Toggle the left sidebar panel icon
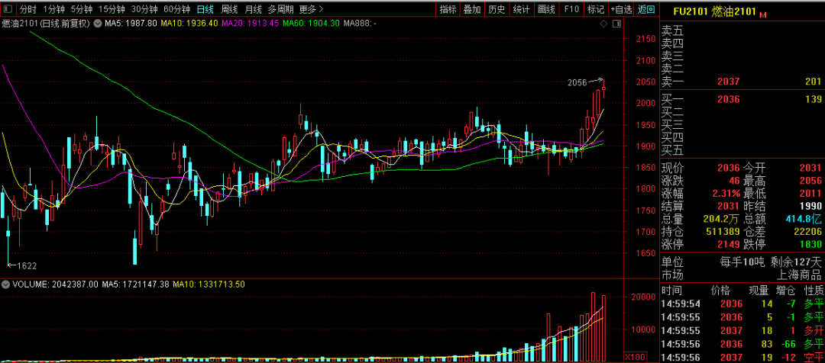 point(8,9)
